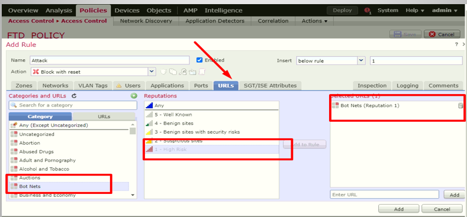This screenshot has width=467, height=217.
Task: Click the bottom Add rule button
Action: pyautogui.click(x=398, y=209)
